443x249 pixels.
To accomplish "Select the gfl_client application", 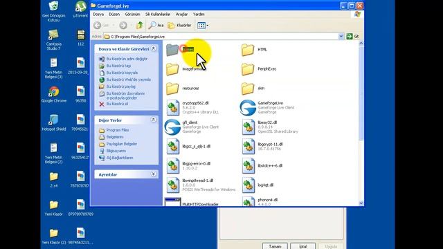I will pos(192,127).
